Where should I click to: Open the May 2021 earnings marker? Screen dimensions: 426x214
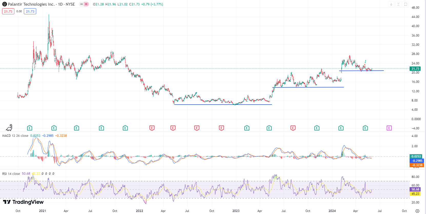tap(76, 128)
